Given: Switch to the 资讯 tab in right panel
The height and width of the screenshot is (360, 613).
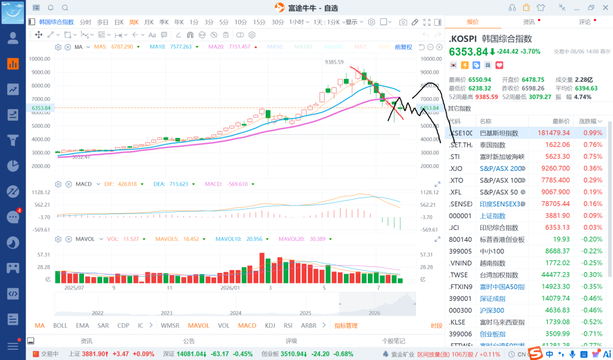Looking at the screenshot, I should point(529,22).
